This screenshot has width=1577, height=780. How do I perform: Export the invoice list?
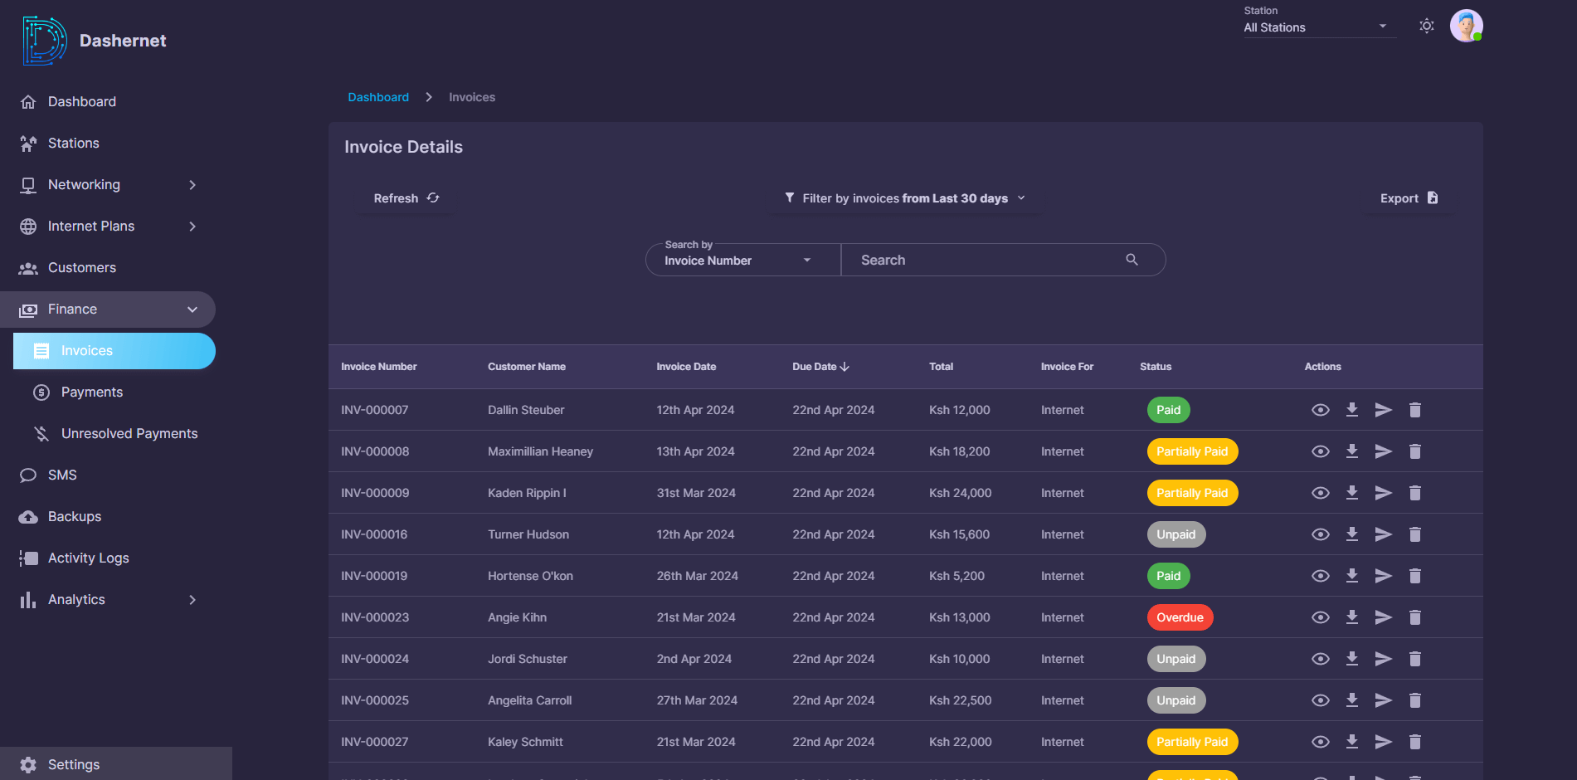(1408, 198)
